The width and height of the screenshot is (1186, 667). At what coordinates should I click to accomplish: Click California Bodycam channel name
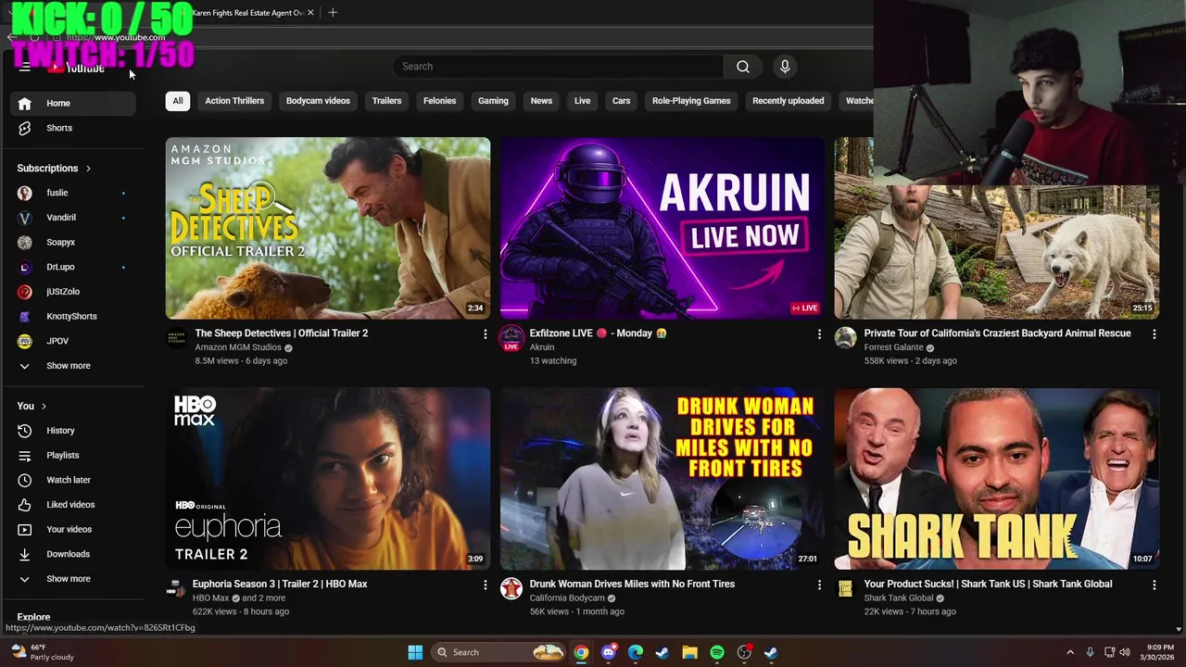[567, 598]
